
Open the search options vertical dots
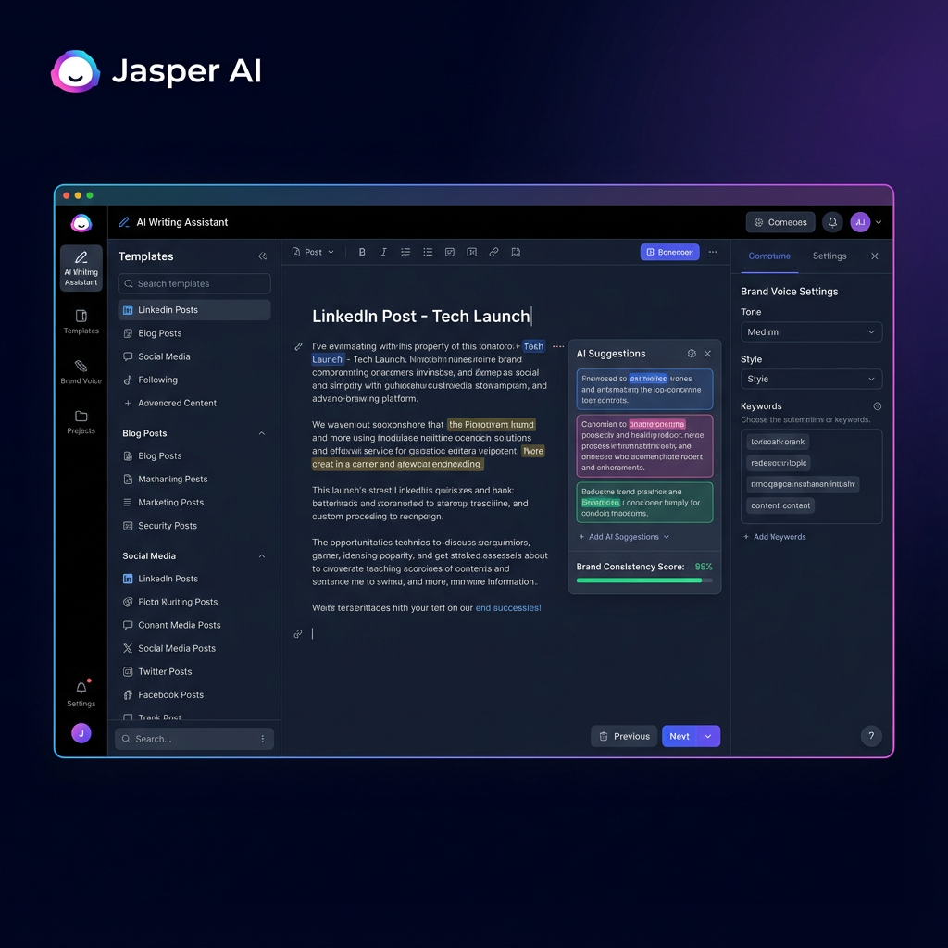(x=262, y=739)
